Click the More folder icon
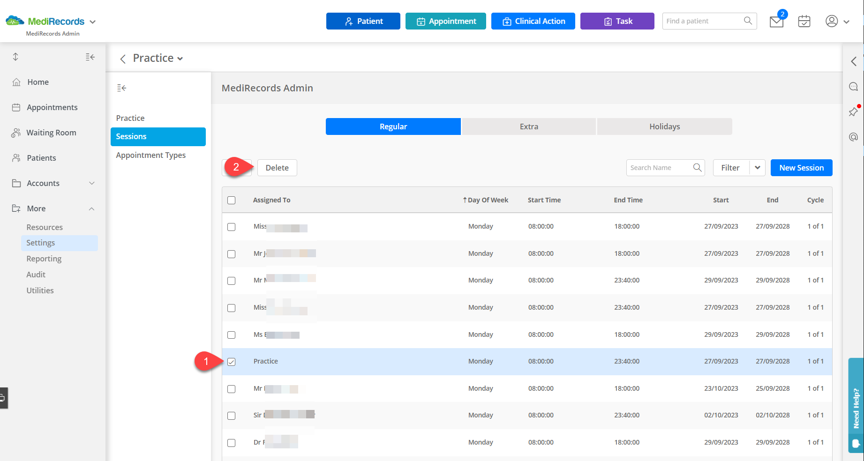Screen dimensions: 864x461 point(16,208)
